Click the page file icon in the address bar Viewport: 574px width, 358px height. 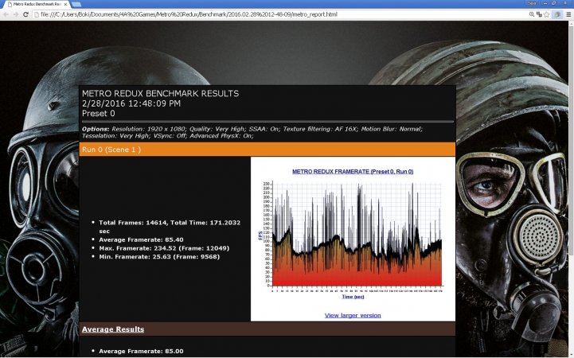tap(36, 14)
